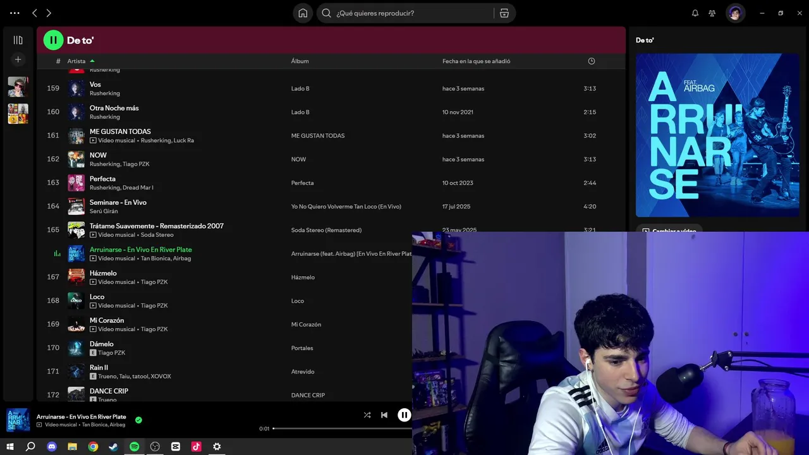Pause using the white player bar button
The height and width of the screenshot is (455, 809).
(x=404, y=415)
